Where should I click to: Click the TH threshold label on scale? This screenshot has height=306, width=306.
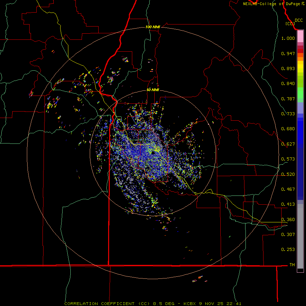click(292, 265)
